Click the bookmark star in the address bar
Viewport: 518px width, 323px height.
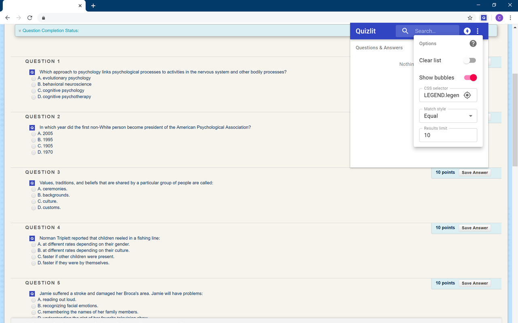470,18
